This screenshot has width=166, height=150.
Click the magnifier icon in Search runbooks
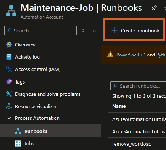click(x=115, y=86)
